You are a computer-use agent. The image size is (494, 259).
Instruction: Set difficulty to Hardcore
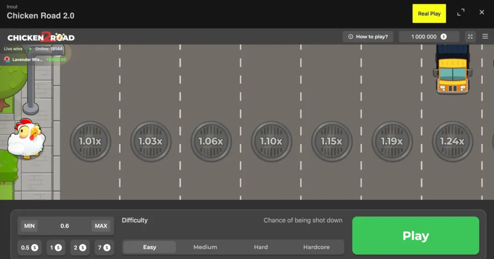[x=316, y=247]
